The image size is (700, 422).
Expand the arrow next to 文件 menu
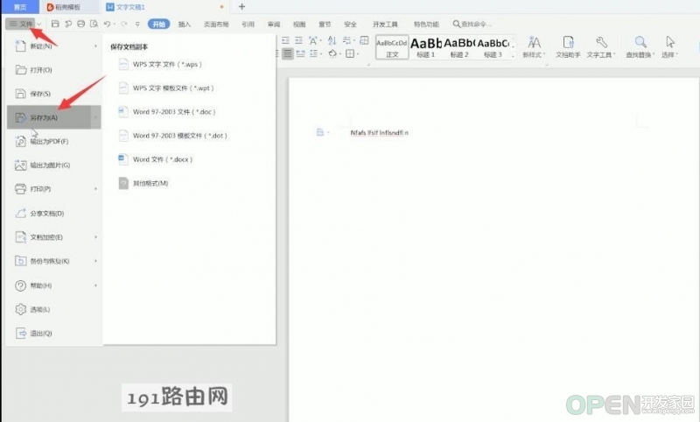tap(39, 25)
